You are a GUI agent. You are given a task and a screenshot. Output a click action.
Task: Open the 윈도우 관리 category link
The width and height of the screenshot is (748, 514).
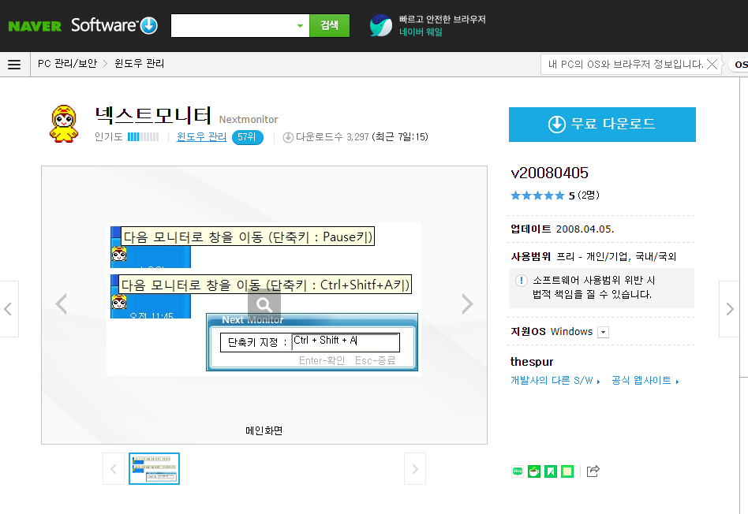pyautogui.click(x=201, y=137)
